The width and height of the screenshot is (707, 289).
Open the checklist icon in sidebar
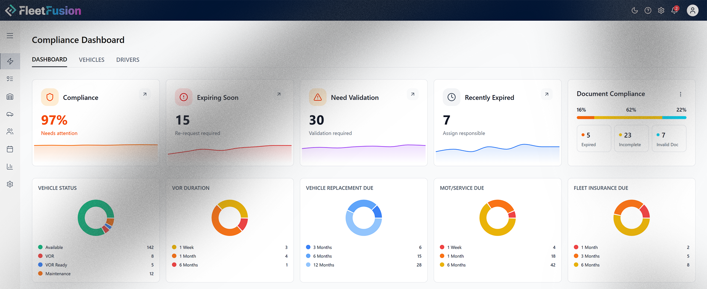click(10, 79)
